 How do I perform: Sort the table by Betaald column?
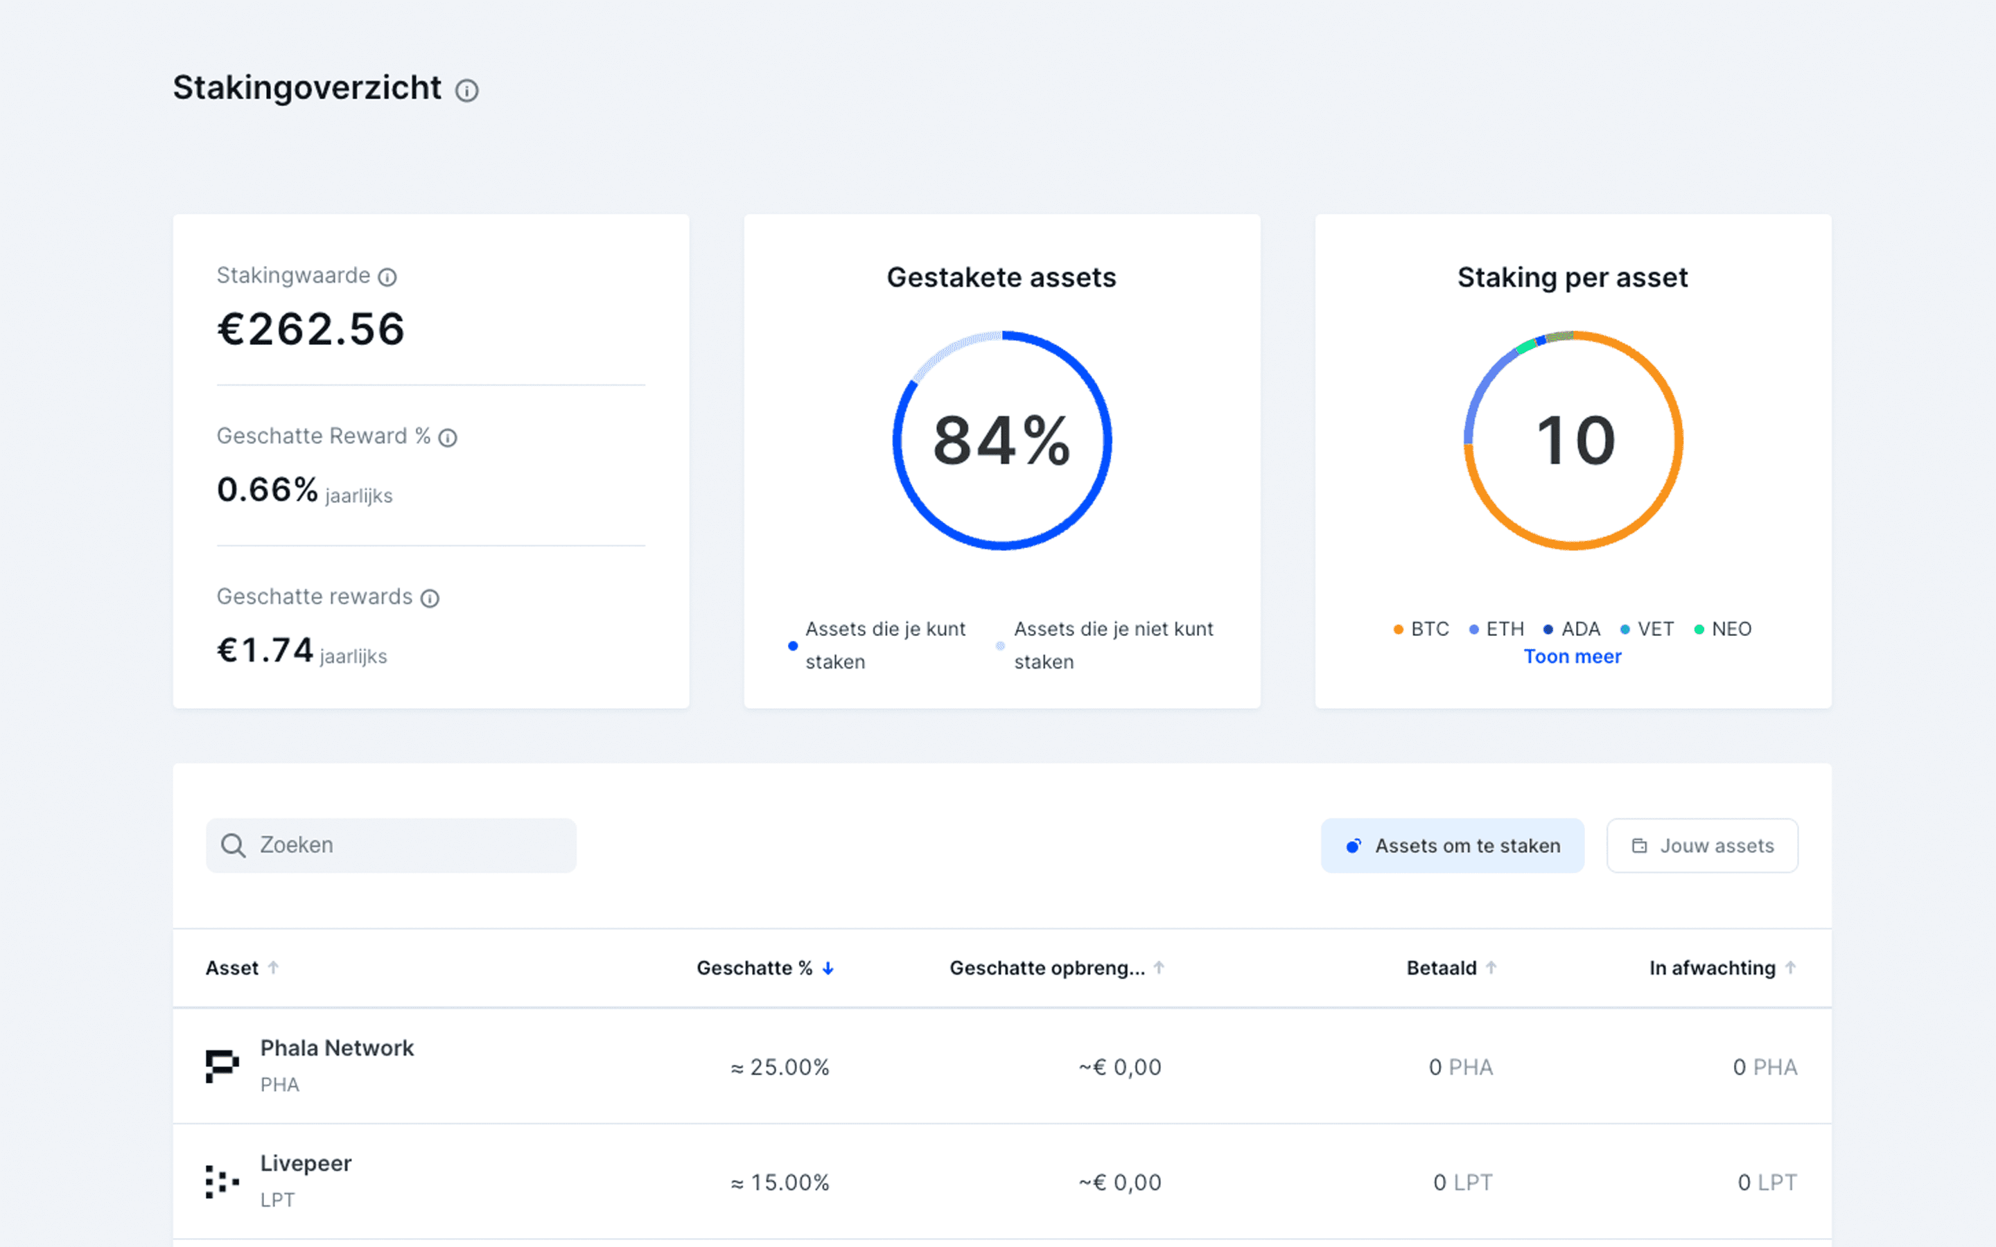click(1451, 969)
